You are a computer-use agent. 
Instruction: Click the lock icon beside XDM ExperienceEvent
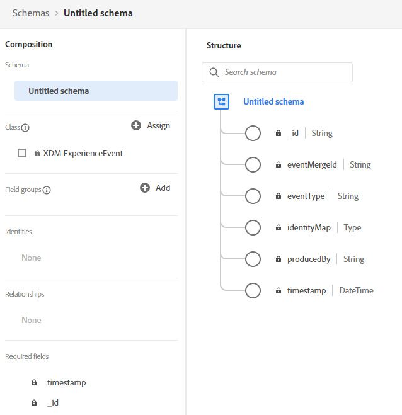pyautogui.click(x=37, y=153)
